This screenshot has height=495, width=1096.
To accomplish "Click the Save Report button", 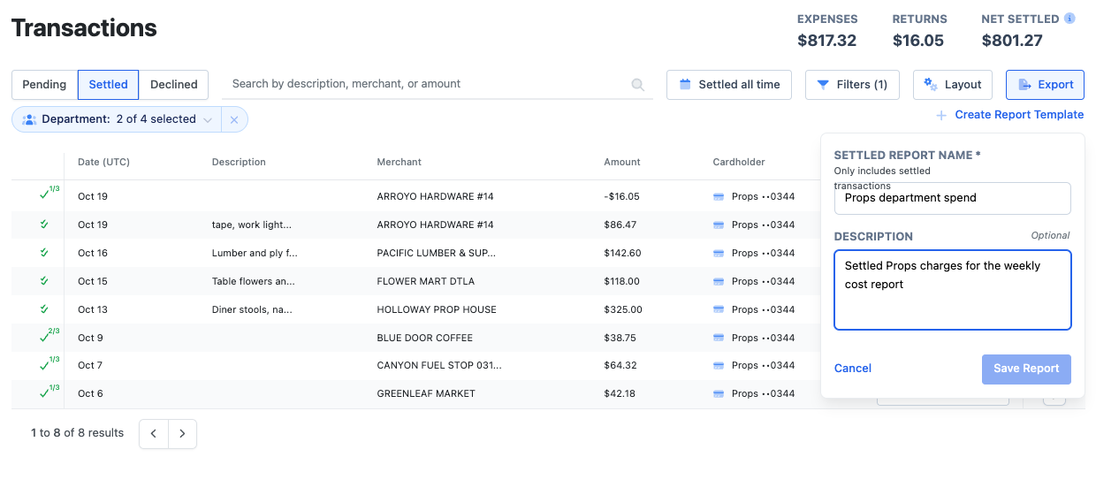I will pyautogui.click(x=1026, y=369).
